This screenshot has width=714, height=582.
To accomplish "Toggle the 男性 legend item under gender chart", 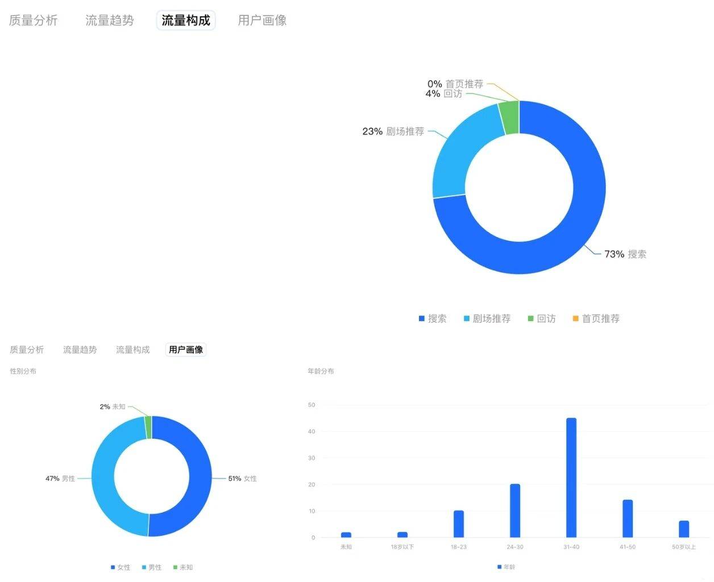I will pos(152,567).
